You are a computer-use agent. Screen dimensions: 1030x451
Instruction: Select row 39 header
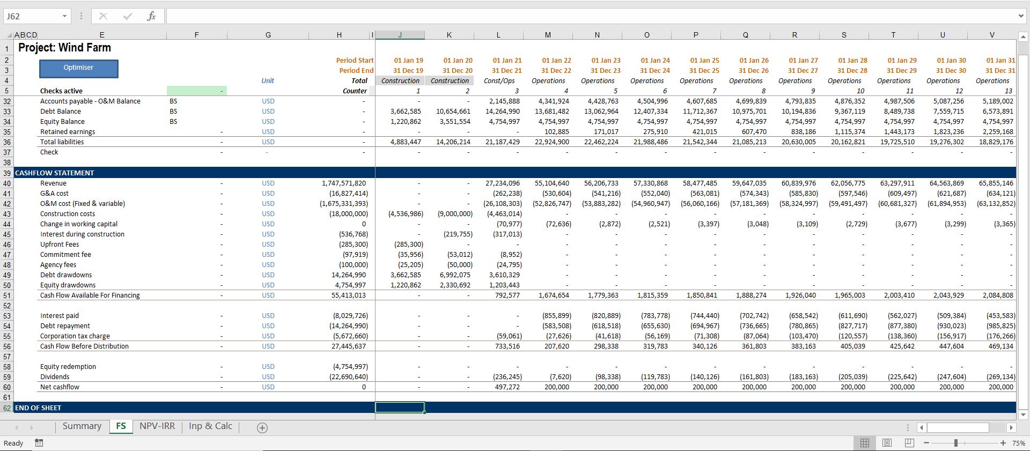pyautogui.click(x=7, y=173)
